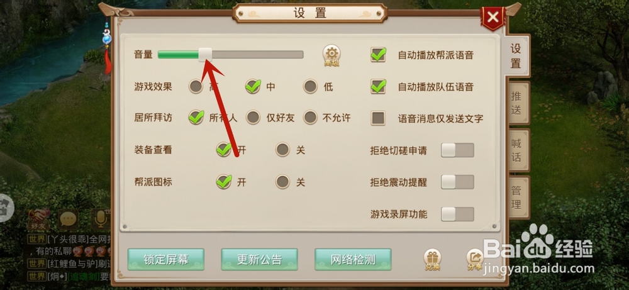Switch to the 推送 side tab
The width and height of the screenshot is (629, 290).
517,103
